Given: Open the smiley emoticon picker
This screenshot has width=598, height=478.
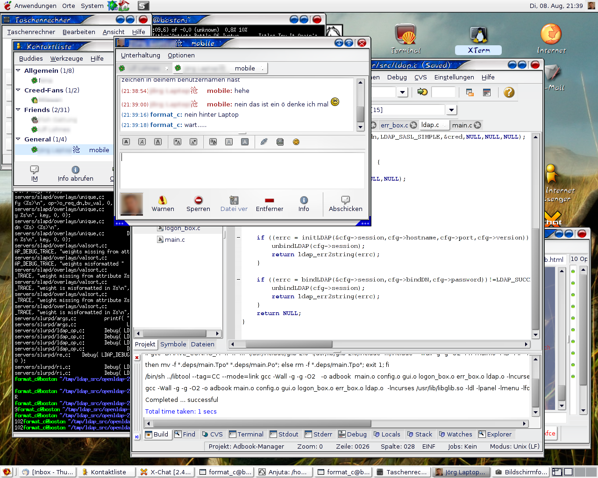Looking at the screenshot, I should coord(296,142).
